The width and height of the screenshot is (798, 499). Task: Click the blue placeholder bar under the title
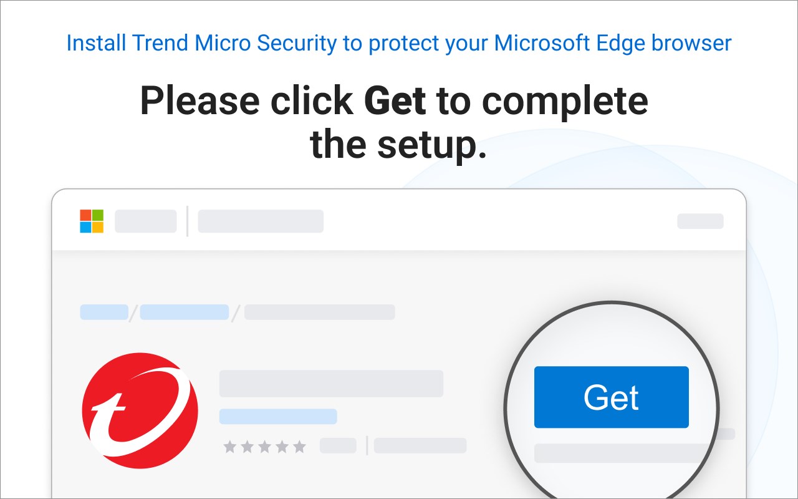(x=278, y=416)
